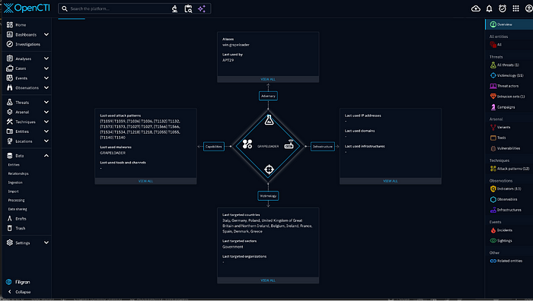Expand the Entities menu chevron
The image size is (533, 301).
click(46, 131)
